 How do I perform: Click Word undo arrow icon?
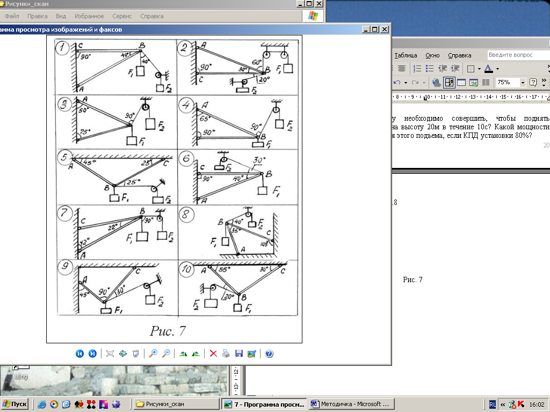click(397, 83)
